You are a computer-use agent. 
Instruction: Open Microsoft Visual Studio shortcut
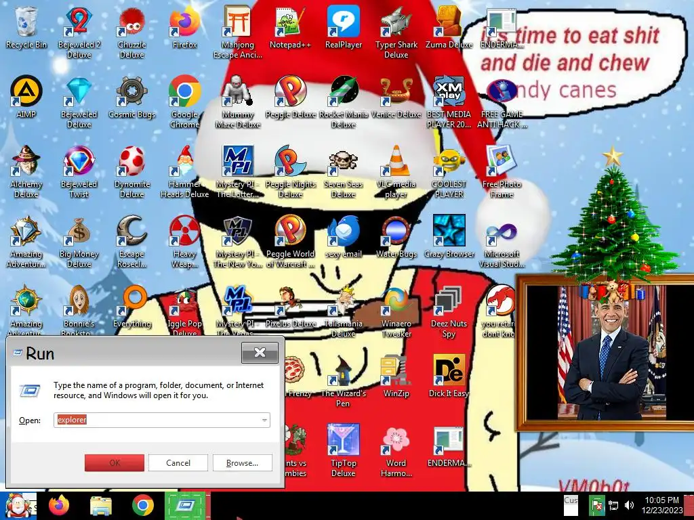[502, 242]
